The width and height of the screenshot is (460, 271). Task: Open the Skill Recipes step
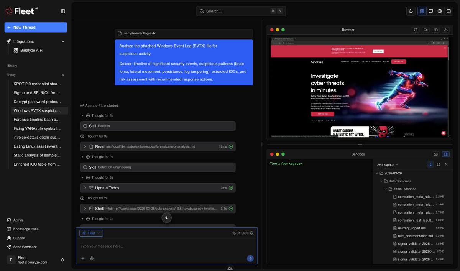tap(158, 126)
